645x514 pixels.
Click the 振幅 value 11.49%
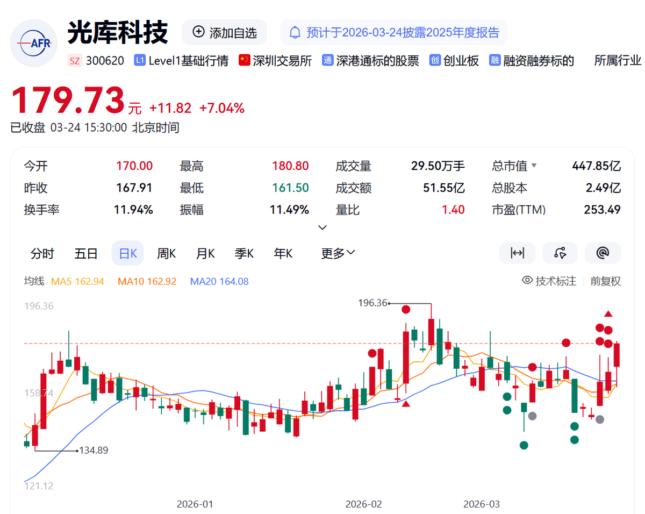click(289, 210)
